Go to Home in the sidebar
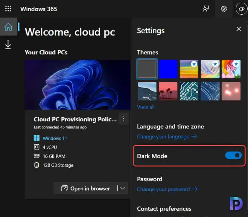248x217 pixels. click(8, 27)
